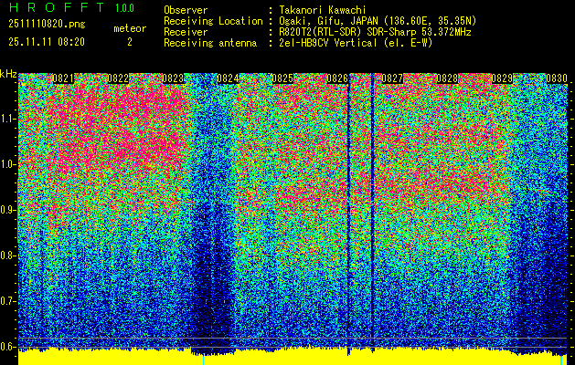The image size is (575, 365).
Task: Click the 0830 time marker
Action: click(557, 78)
